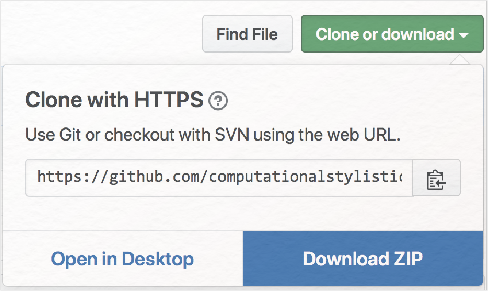Viewport: 488px width, 291px height.
Task: Select the github.com clone URL field
Action: (x=219, y=178)
